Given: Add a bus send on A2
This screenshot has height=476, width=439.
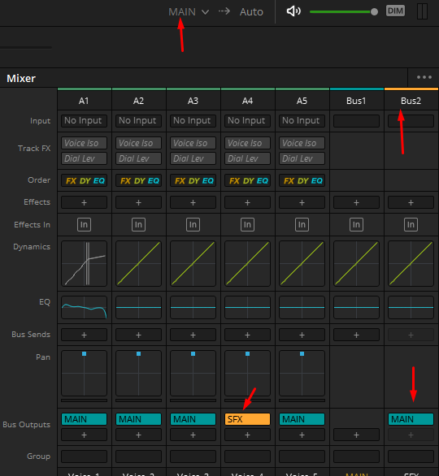Looking at the screenshot, I should 138,335.
